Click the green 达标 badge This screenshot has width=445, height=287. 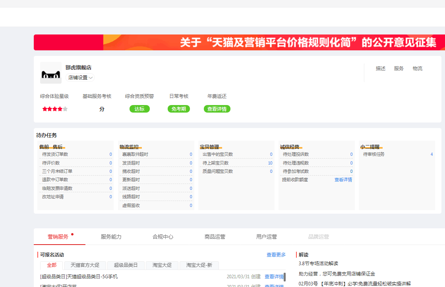(139, 109)
